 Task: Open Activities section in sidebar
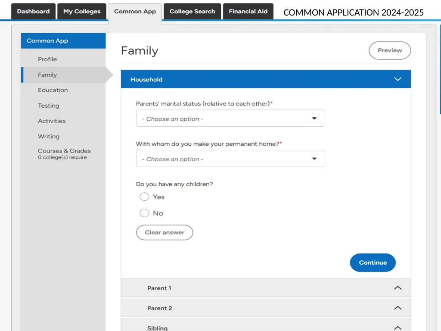pos(52,121)
